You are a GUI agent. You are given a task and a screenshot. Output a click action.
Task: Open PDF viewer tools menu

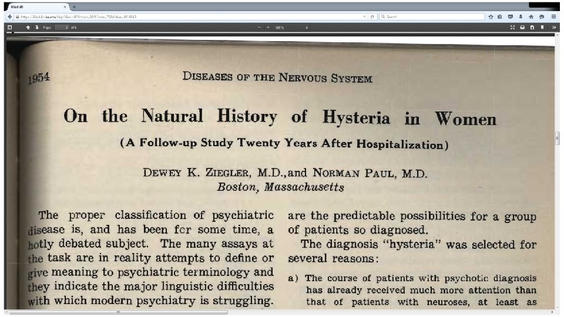[x=554, y=28]
